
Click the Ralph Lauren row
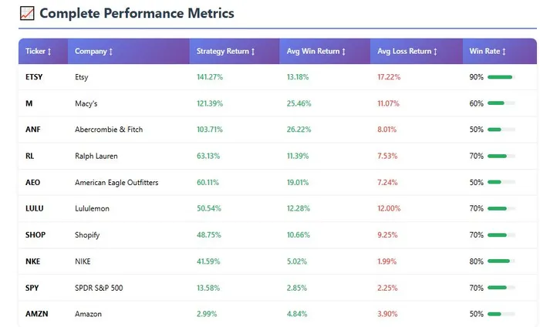96,156
